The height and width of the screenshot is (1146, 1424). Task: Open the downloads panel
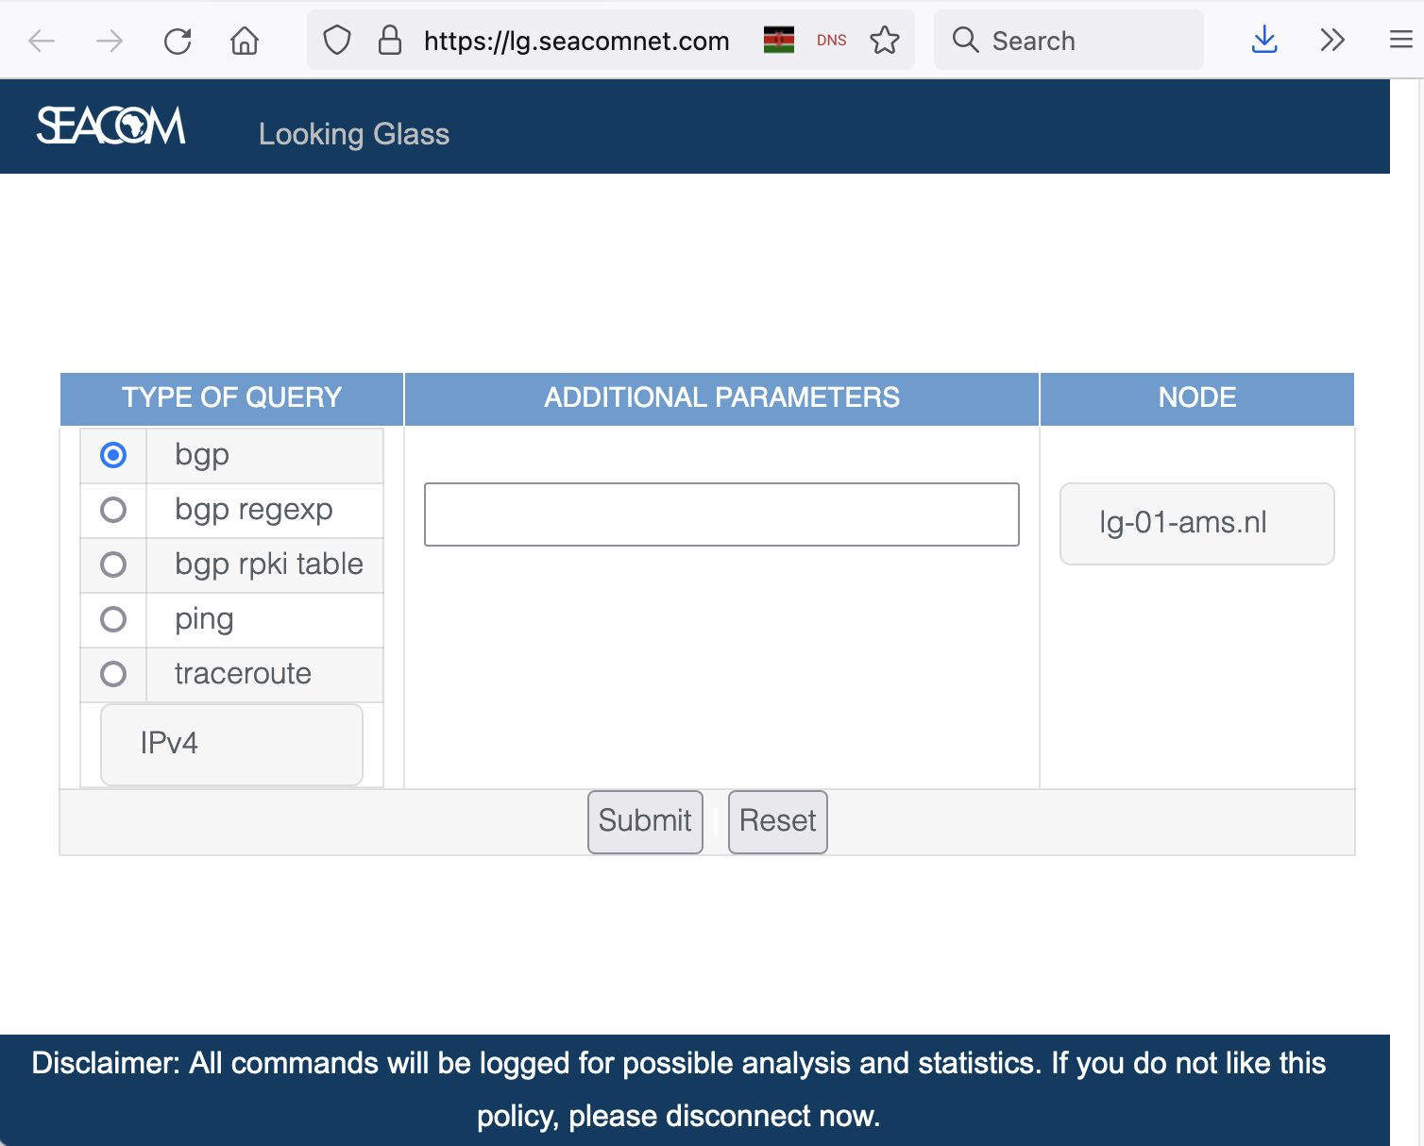click(1263, 41)
